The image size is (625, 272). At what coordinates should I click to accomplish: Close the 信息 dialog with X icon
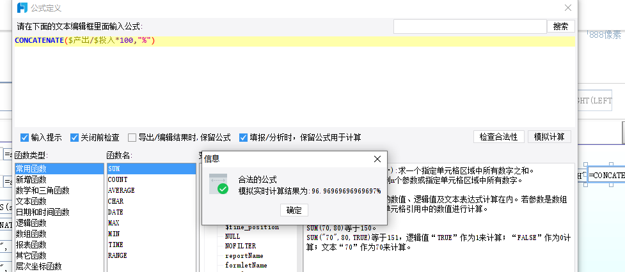click(377, 159)
